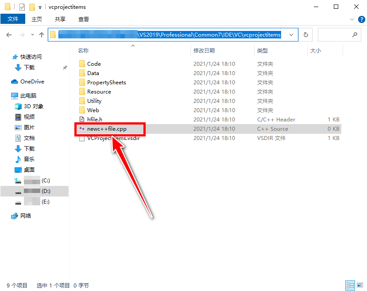This screenshot has width=367, height=291.
Task: Click the OneDrive cloud item in sidebar
Action: (x=32, y=82)
